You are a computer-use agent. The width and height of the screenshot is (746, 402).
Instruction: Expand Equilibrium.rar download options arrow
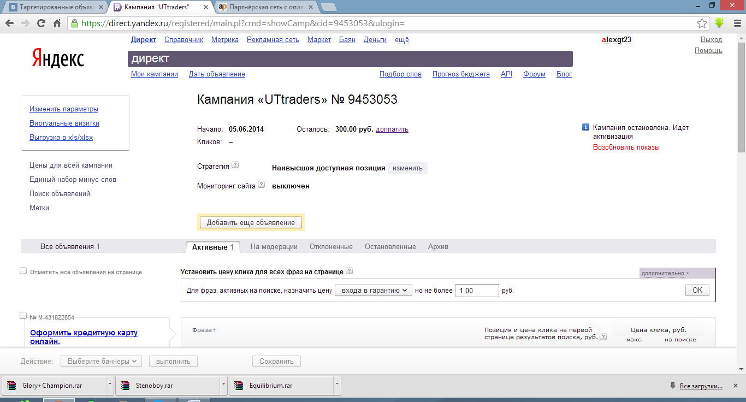337,386
